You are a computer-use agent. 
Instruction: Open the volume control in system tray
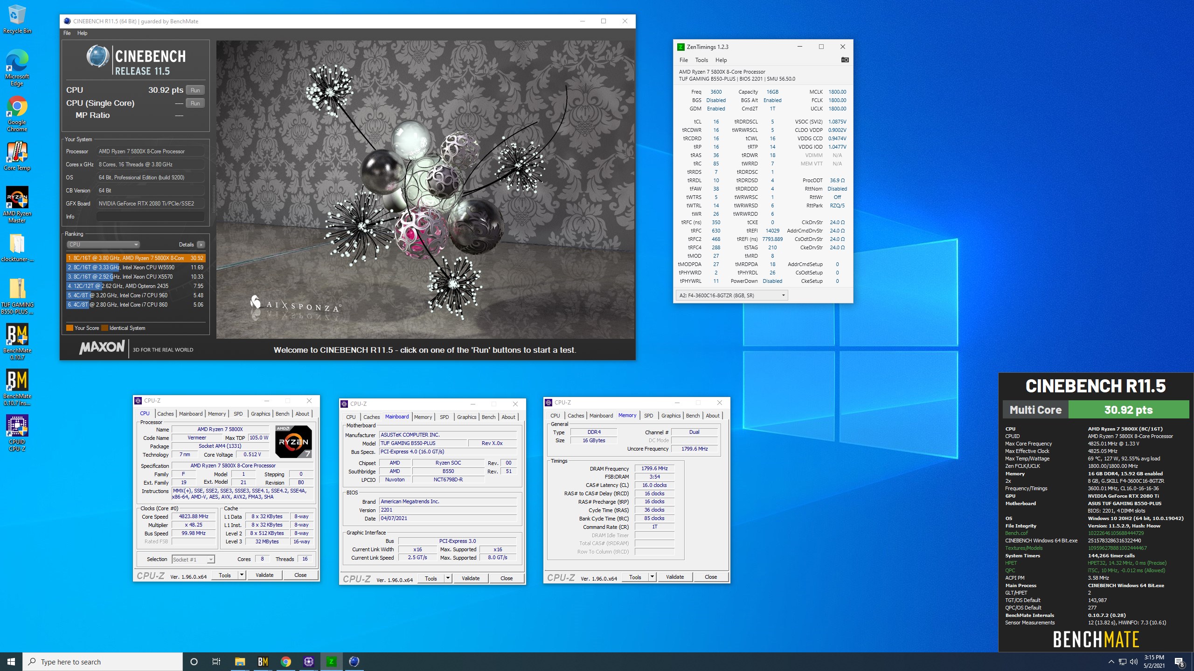click(1134, 662)
